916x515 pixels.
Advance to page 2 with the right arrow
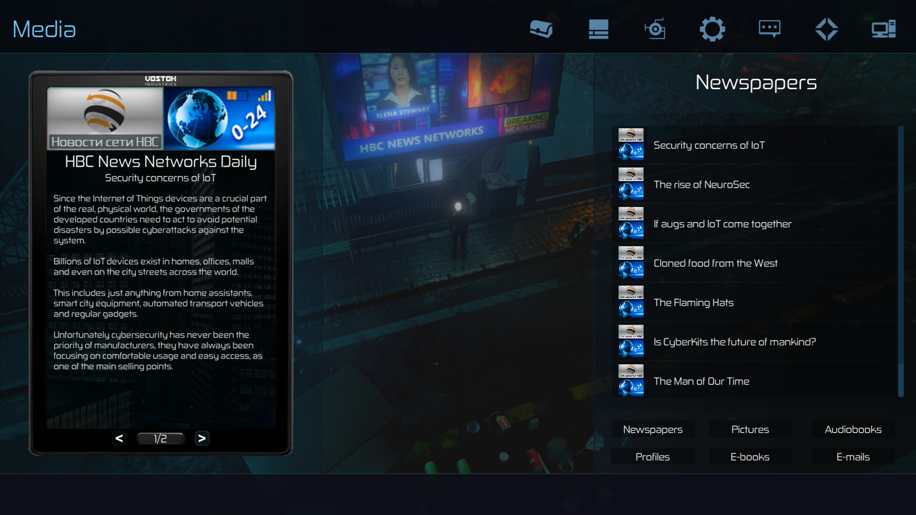[x=202, y=438]
